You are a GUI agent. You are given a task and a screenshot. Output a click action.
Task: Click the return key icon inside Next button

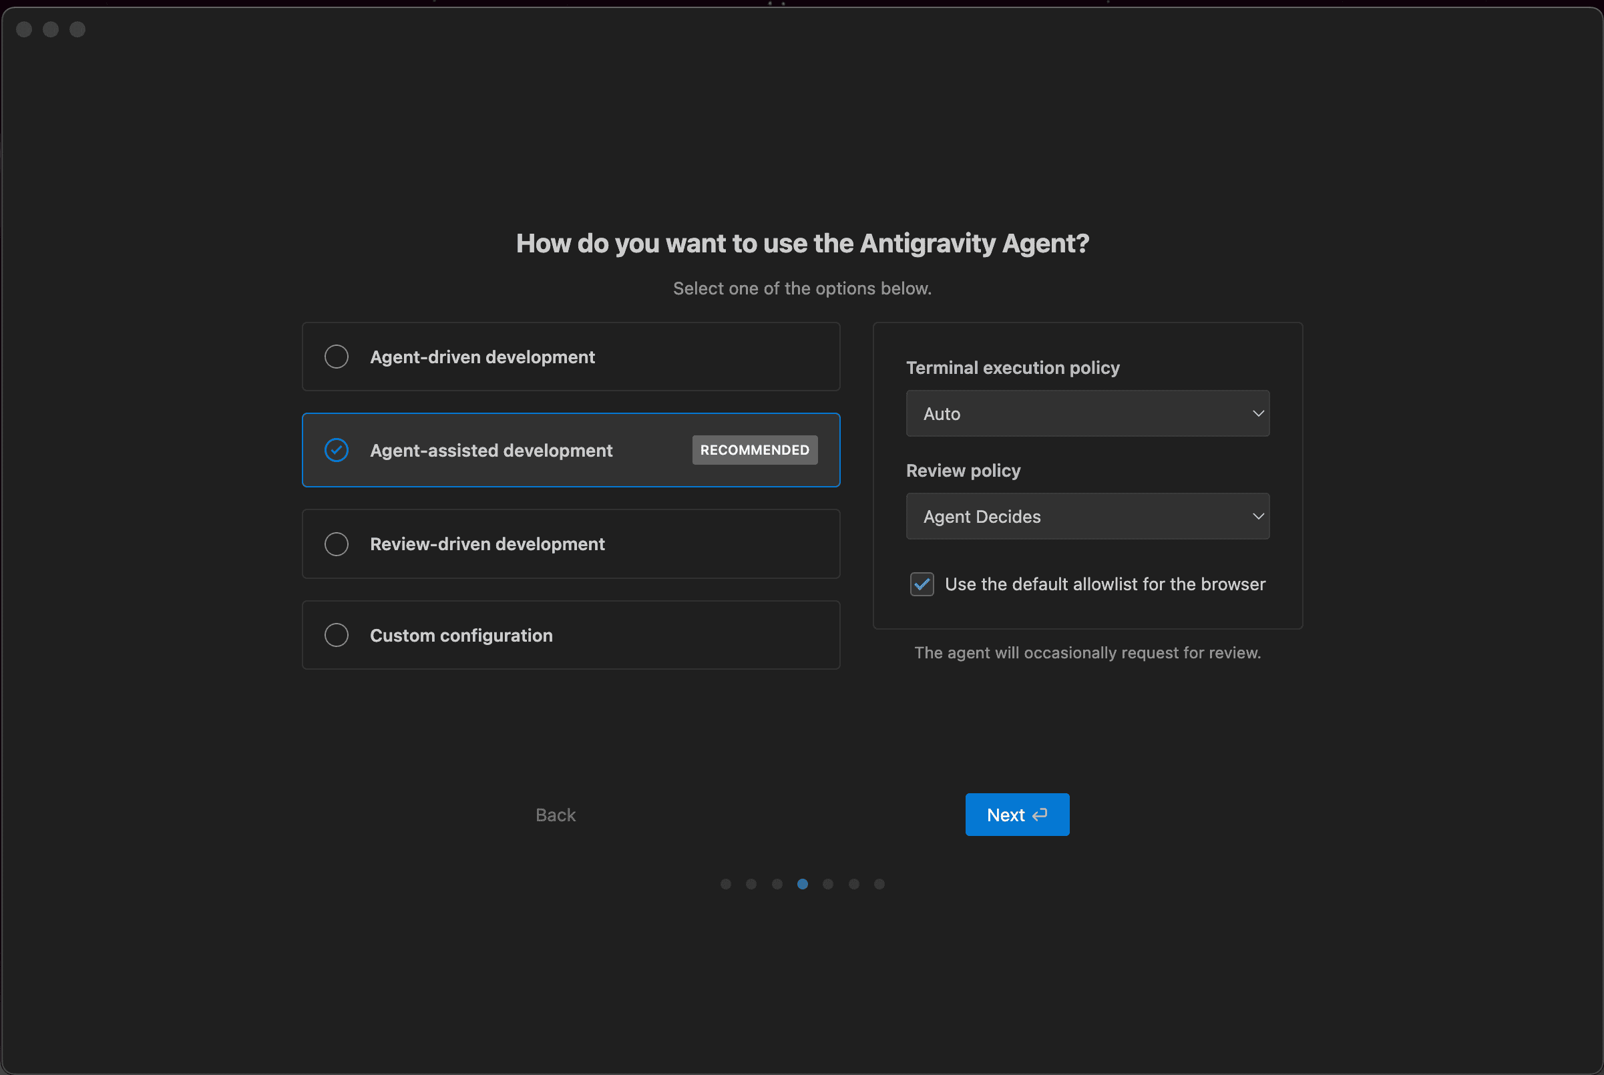[x=1039, y=815]
